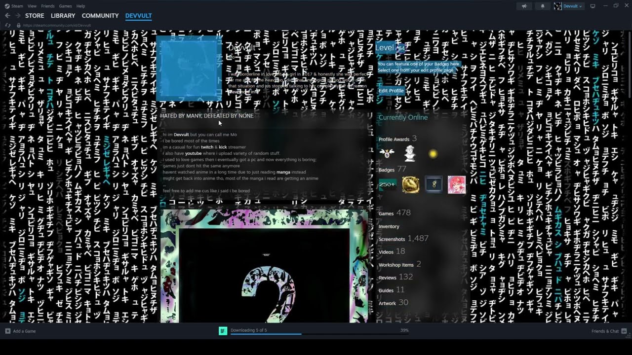Open the Help menu
This screenshot has width=632, height=355.
point(80,6)
